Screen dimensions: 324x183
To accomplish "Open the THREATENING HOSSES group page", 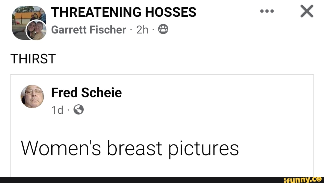I will click(124, 11).
